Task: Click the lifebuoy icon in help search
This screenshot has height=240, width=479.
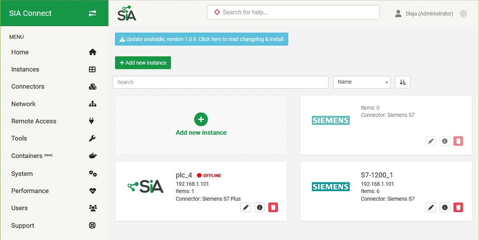Action: [217, 12]
